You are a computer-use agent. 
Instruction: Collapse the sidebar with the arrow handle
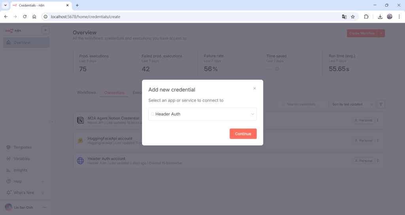click(53, 122)
